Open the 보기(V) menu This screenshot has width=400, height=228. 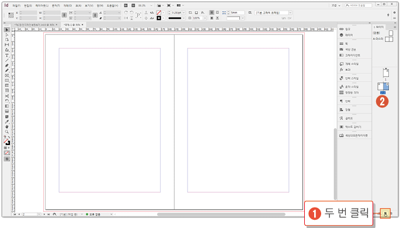(x=89, y=5)
